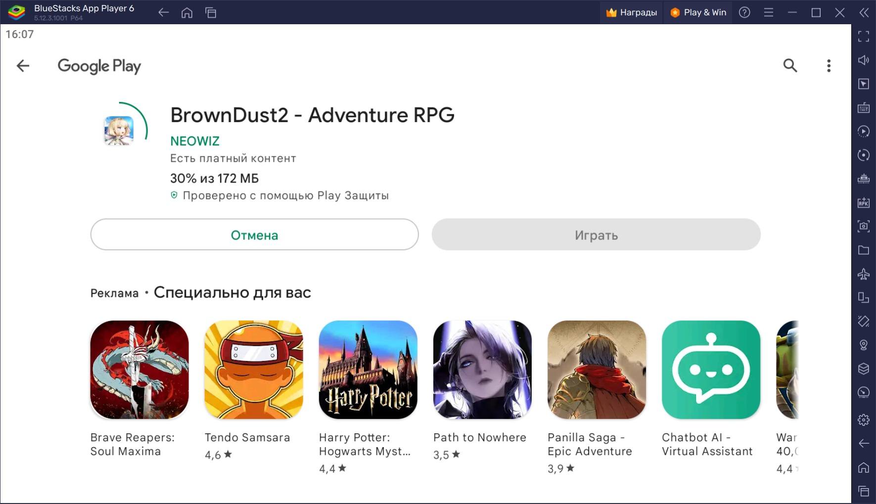Toggle airplane mode icon in sidebar
Viewport: 876px width, 504px height.
click(x=864, y=274)
